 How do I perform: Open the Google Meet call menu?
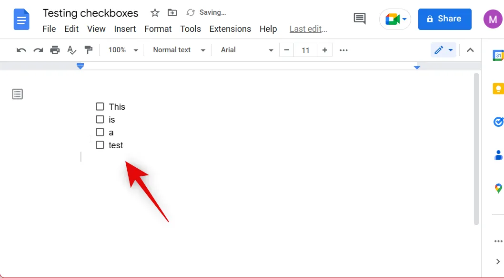point(395,19)
